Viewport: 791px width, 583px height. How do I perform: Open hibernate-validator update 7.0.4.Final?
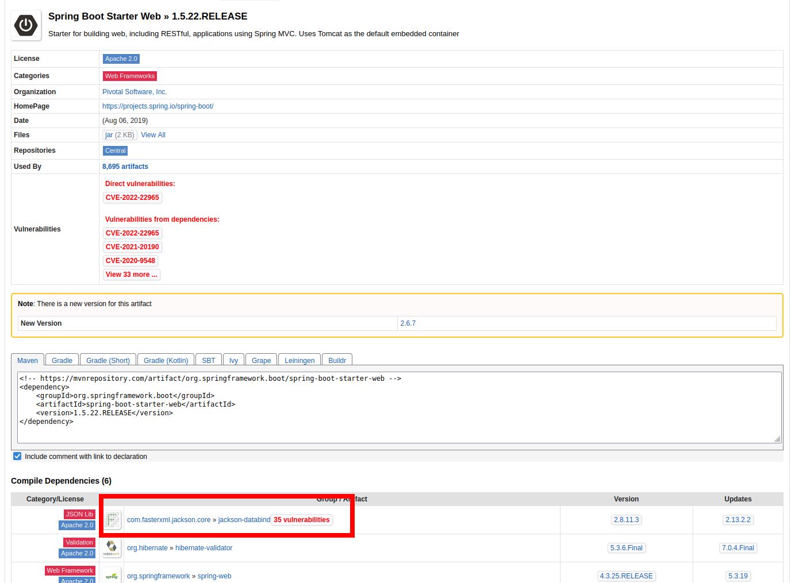738,548
